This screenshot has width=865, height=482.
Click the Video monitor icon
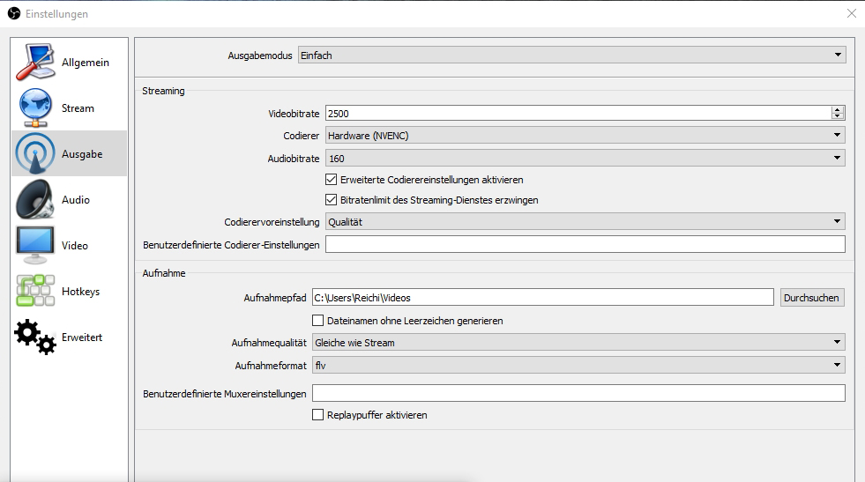coord(35,246)
